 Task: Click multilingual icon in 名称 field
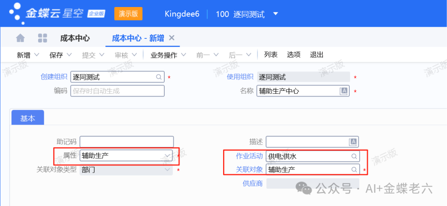[344, 91]
